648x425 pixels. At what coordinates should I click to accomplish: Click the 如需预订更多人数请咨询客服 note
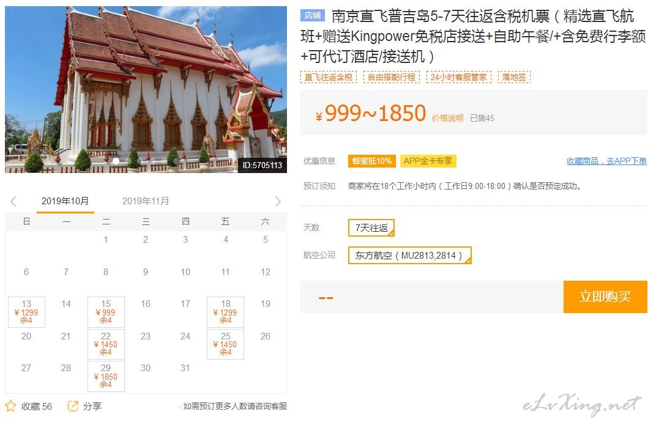[235, 407]
